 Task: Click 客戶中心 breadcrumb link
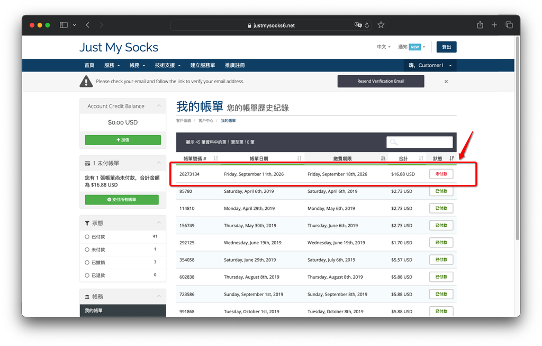[206, 121]
